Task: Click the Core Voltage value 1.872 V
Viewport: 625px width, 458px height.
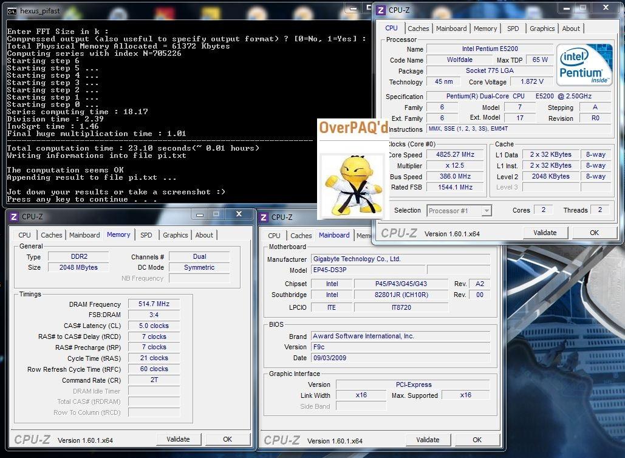Action: (x=531, y=82)
